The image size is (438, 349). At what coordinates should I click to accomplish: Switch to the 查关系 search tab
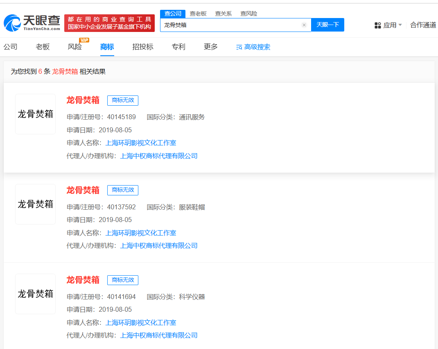[x=224, y=14]
